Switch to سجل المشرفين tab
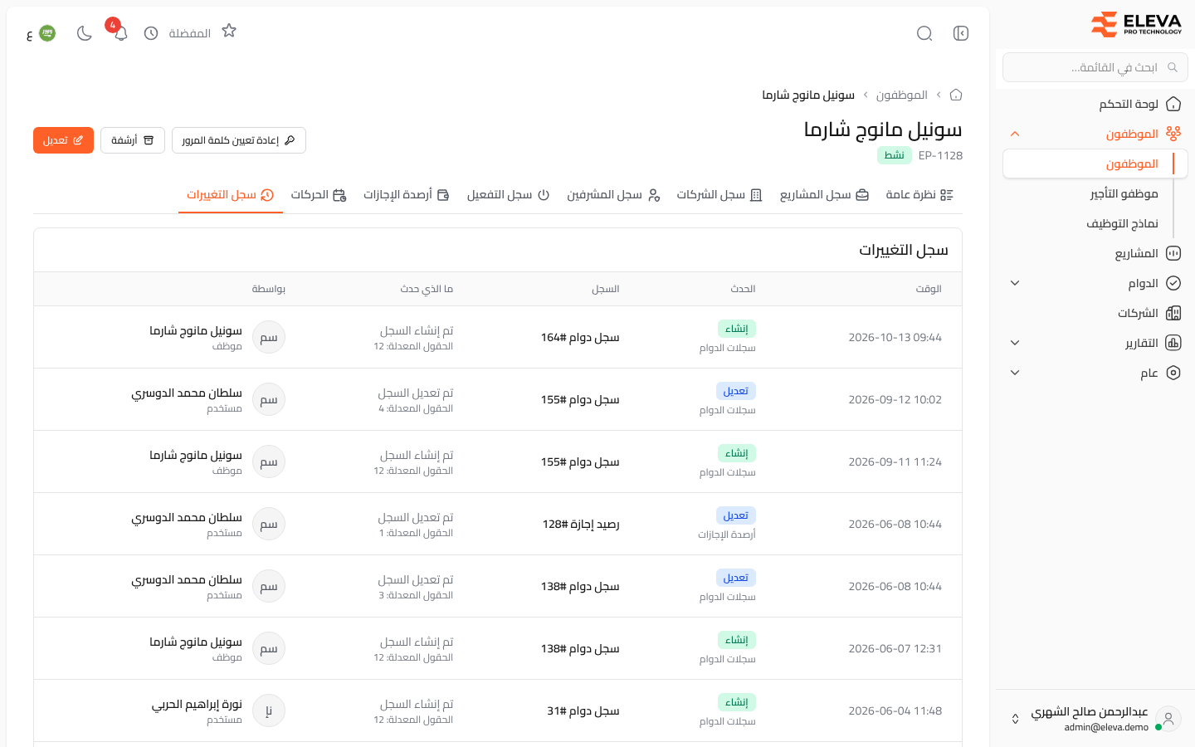 coord(613,195)
